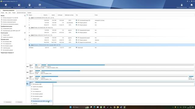The width and height of the screenshot is (195, 109).
Task: Sort by the File System column header
Action: pyautogui.click(x=69, y=15)
